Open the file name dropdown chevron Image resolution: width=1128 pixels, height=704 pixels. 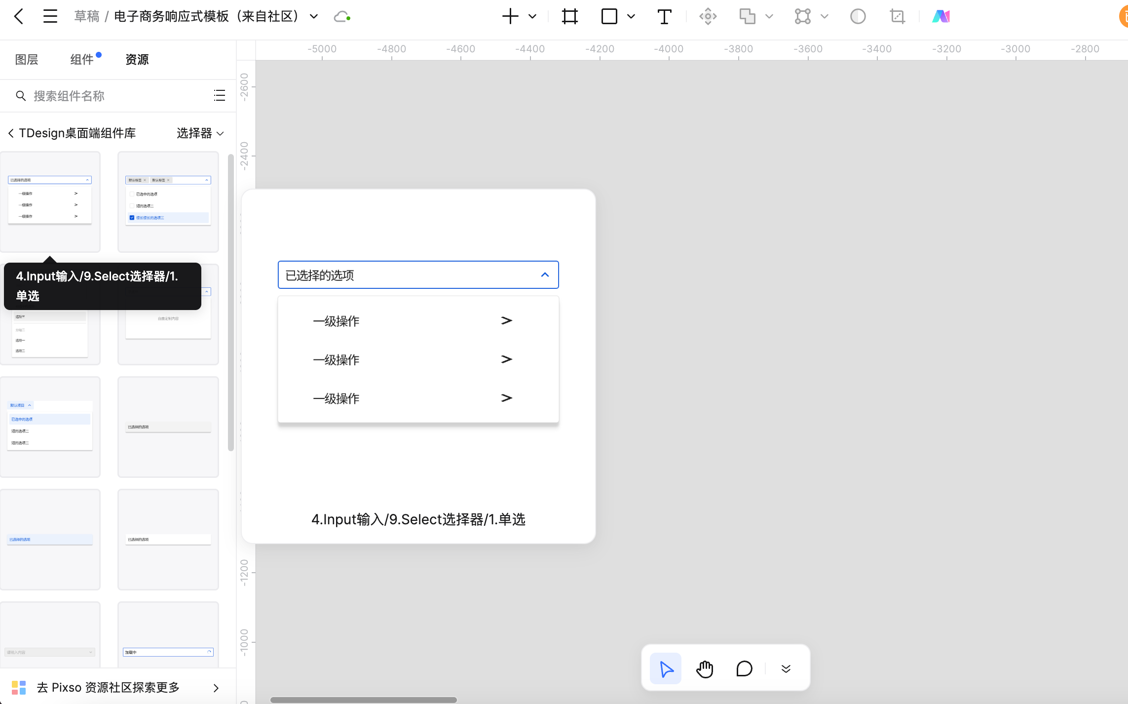pyautogui.click(x=314, y=17)
